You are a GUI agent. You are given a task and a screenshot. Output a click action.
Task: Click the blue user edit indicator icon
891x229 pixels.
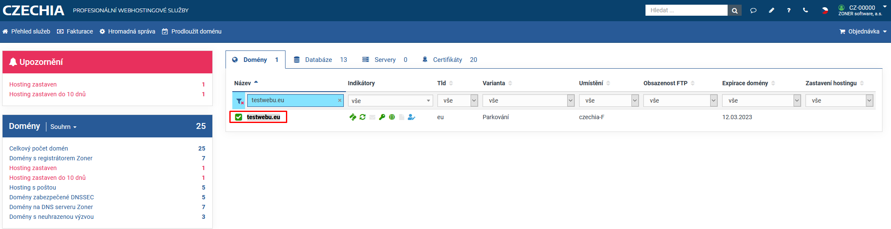point(411,117)
